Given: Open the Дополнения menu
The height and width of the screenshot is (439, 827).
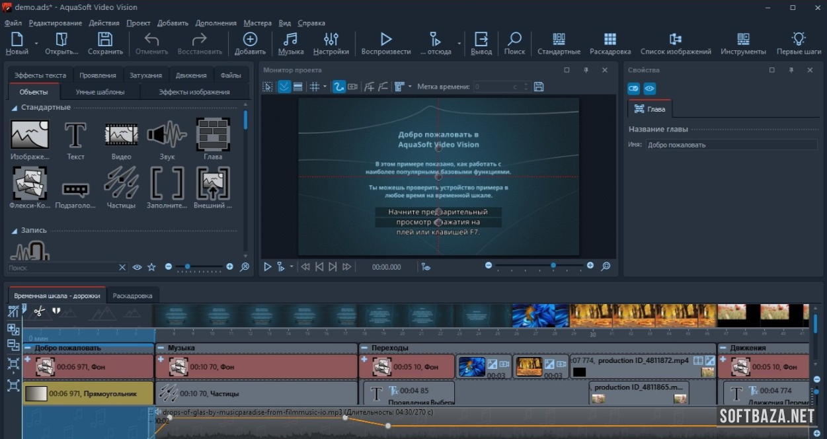Looking at the screenshot, I should 216,23.
